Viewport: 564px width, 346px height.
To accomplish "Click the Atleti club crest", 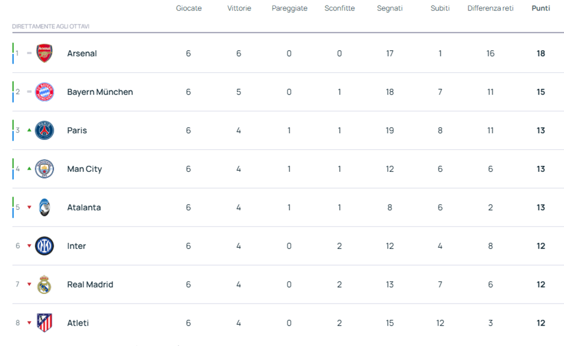I will click(x=45, y=323).
